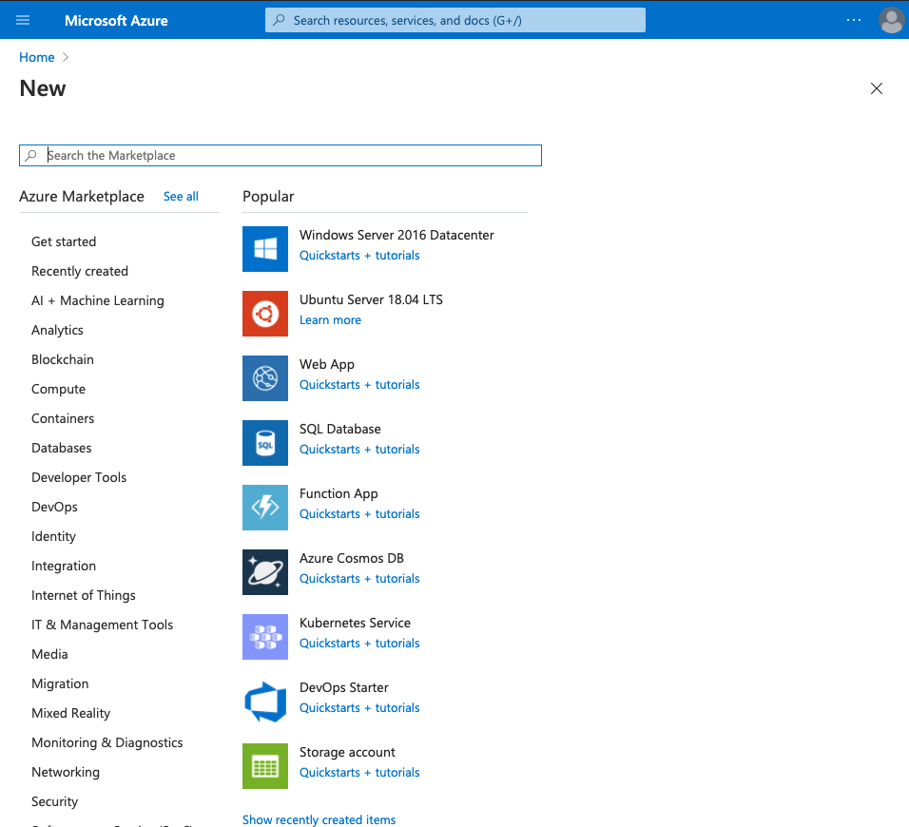Click the Web App globe icon

[264, 378]
